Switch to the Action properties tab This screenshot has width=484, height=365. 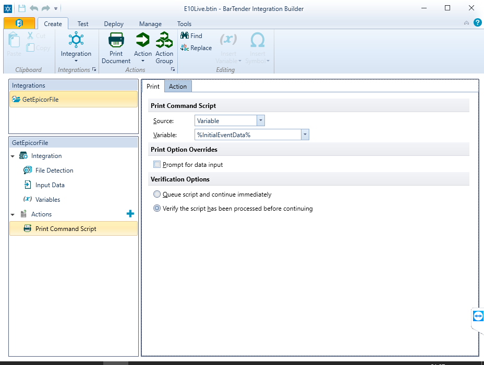pos(178,87)
